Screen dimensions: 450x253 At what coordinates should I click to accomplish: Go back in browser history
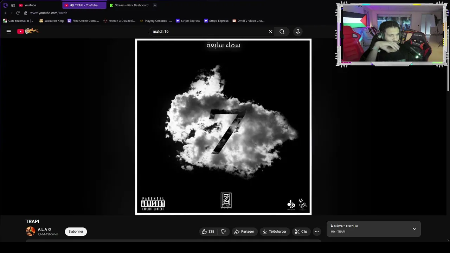click(5, 13)
